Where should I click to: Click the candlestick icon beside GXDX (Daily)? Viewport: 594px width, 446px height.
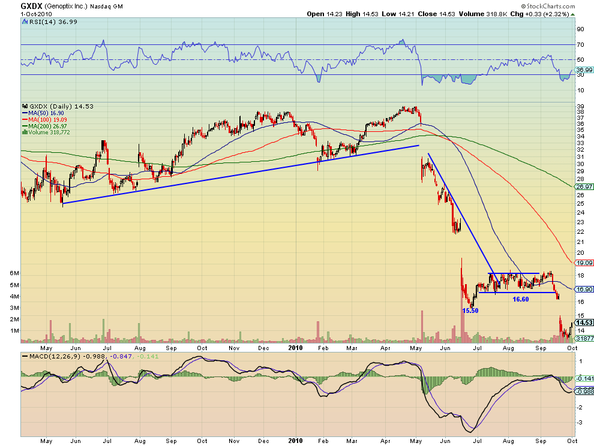[x=25, y=106]
